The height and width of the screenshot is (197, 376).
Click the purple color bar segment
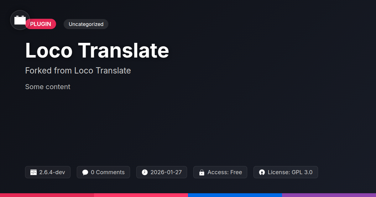pos(329,195)
